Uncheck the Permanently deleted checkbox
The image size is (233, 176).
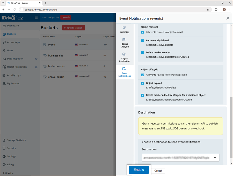click(143, 41)
